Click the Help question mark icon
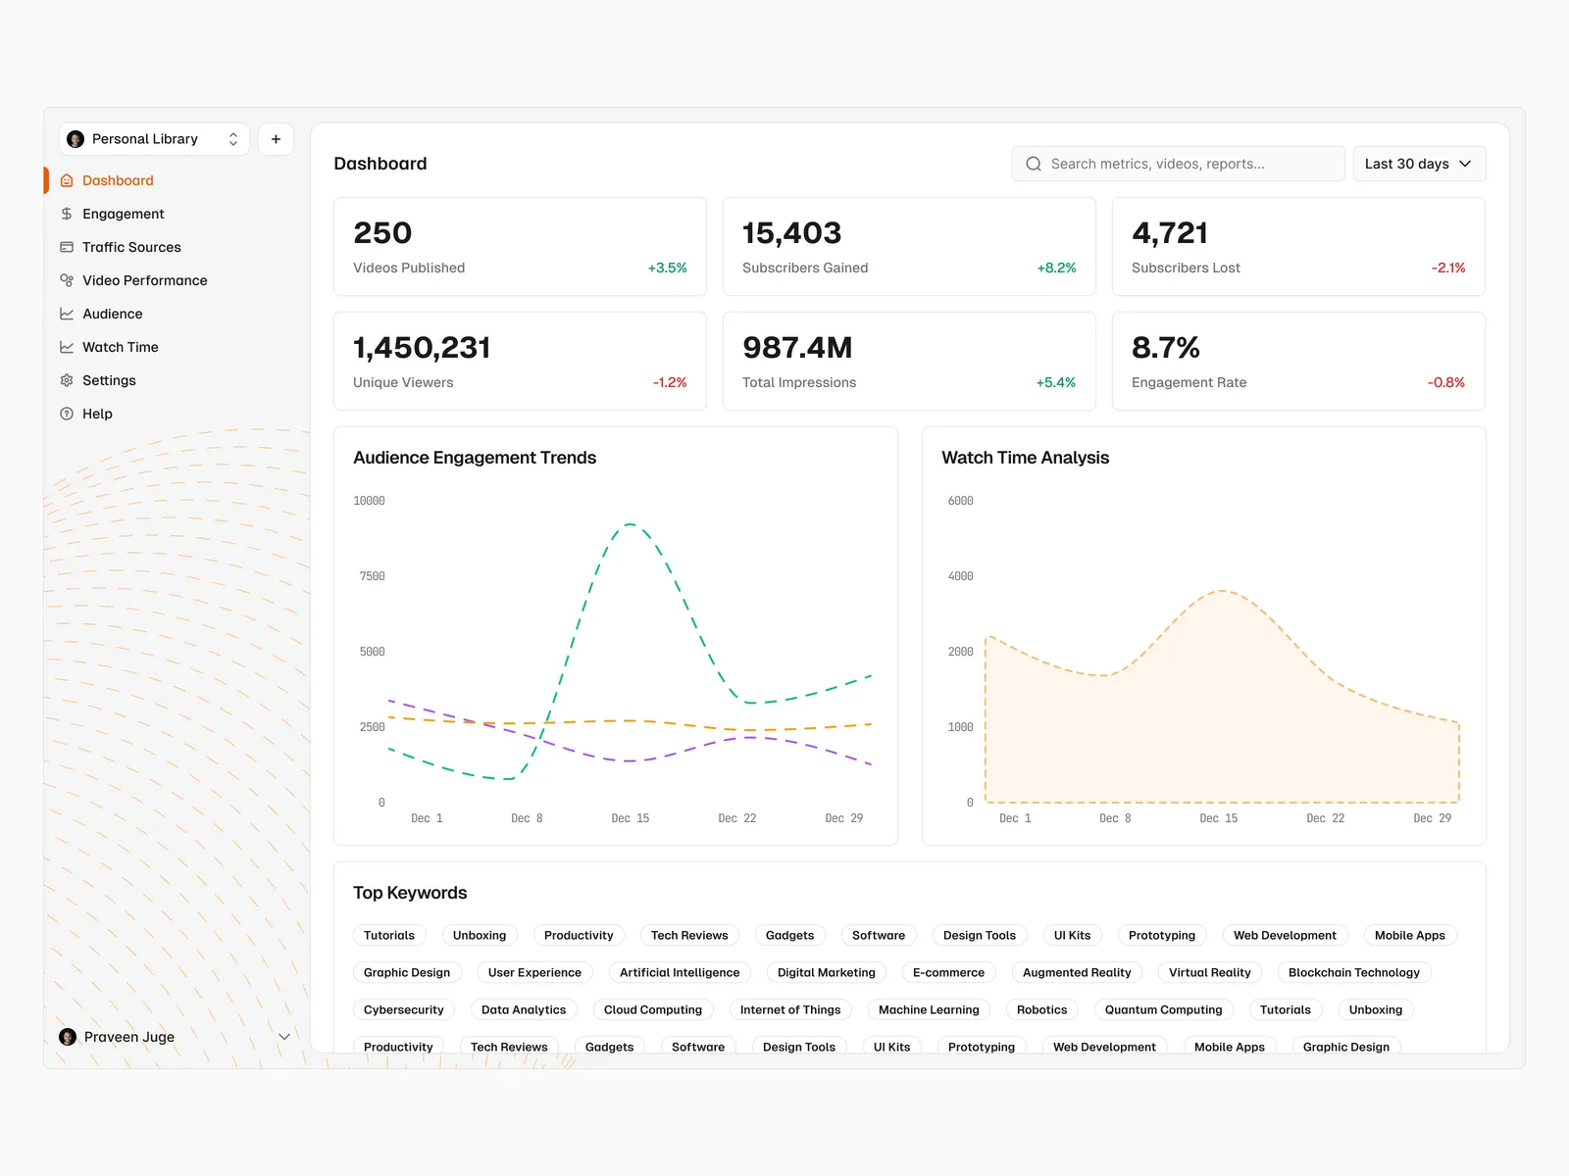 pyautogui.click(x=67, y=414)
